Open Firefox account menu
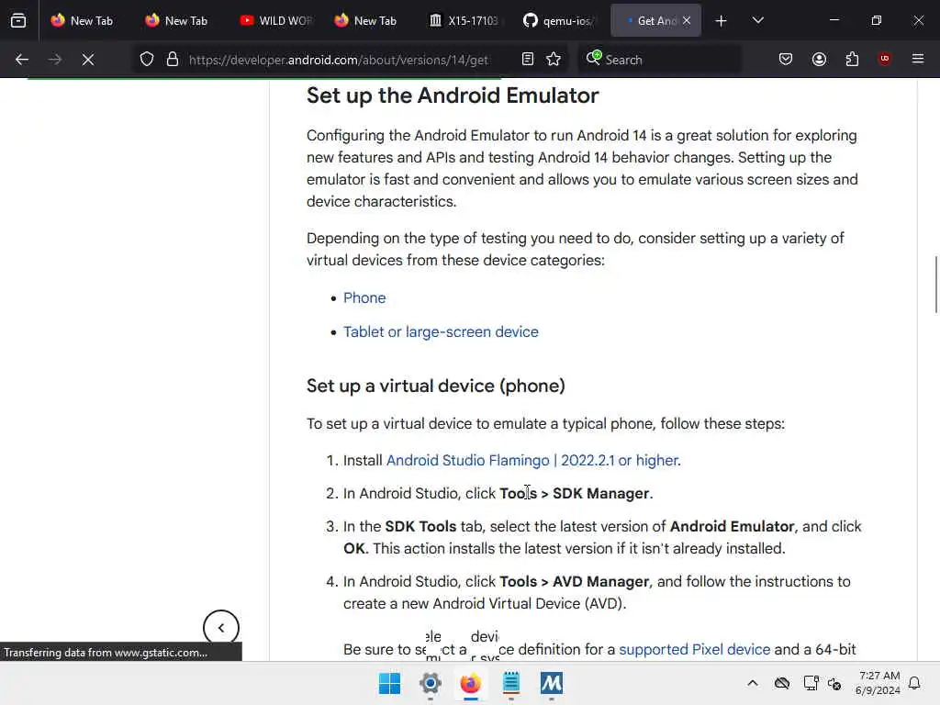Screen dimensions: 940x705 pos(819,60)
